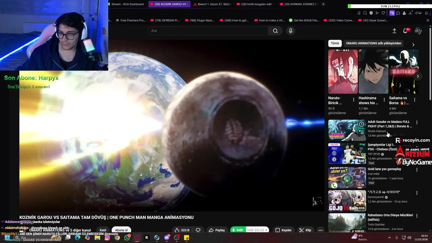Image resolution: width=432 pixels, height=243 pixels.
Task: Activate voice search microphone icon
Action: pyautogui.click(x=291, y=31)
